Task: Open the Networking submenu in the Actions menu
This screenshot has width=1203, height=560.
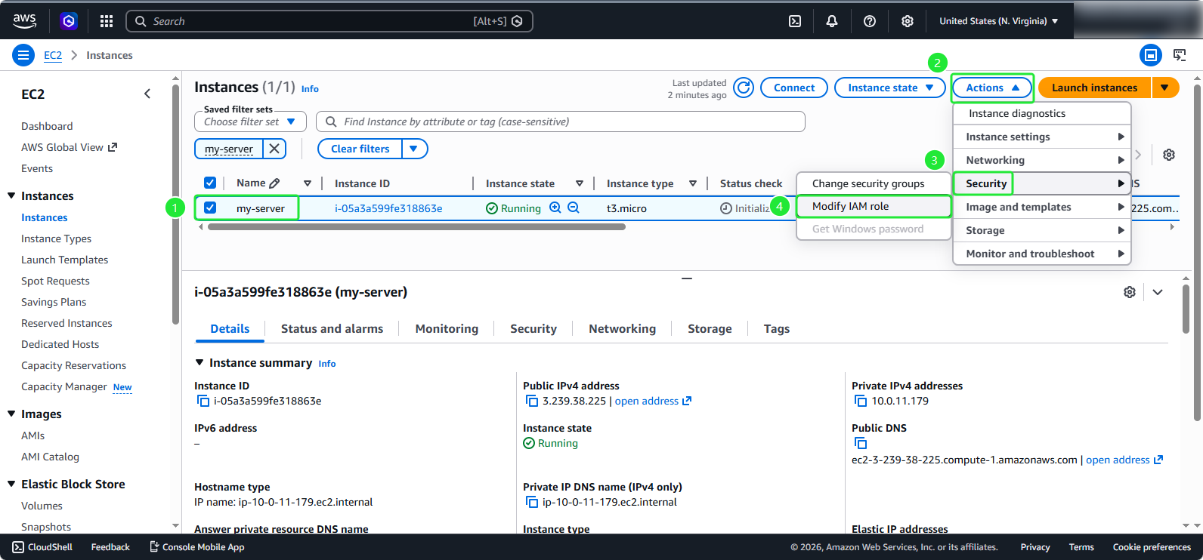Action: click(1042, 160)
